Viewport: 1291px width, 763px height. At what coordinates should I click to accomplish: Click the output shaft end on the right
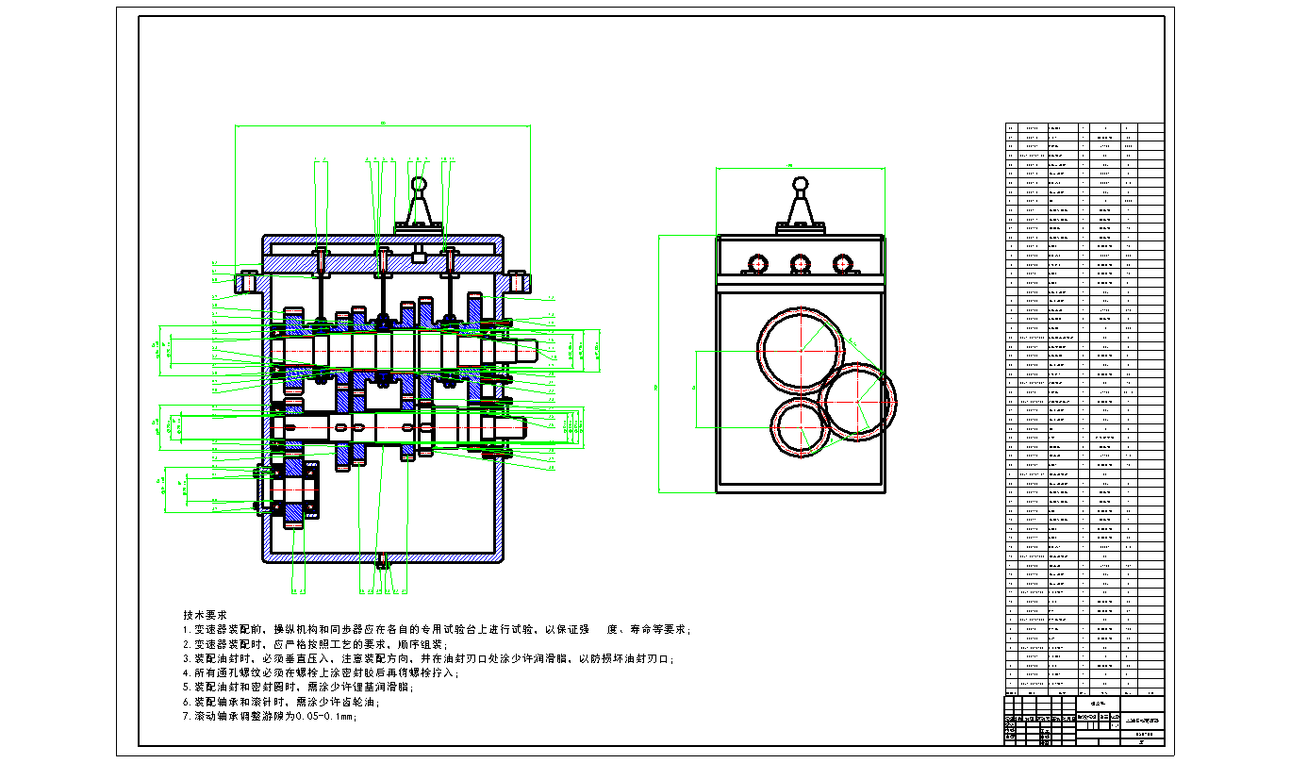(x=526, y=349)
